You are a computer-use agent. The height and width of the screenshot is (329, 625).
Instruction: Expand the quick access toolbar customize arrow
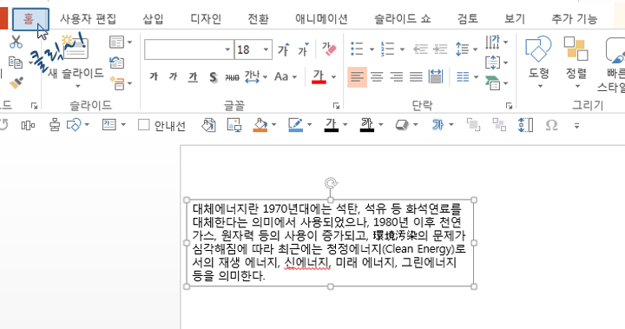pos(576,126)
